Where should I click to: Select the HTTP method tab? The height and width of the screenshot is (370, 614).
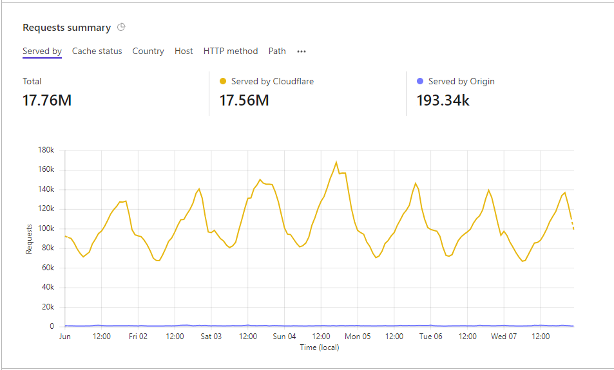[231, 51]
